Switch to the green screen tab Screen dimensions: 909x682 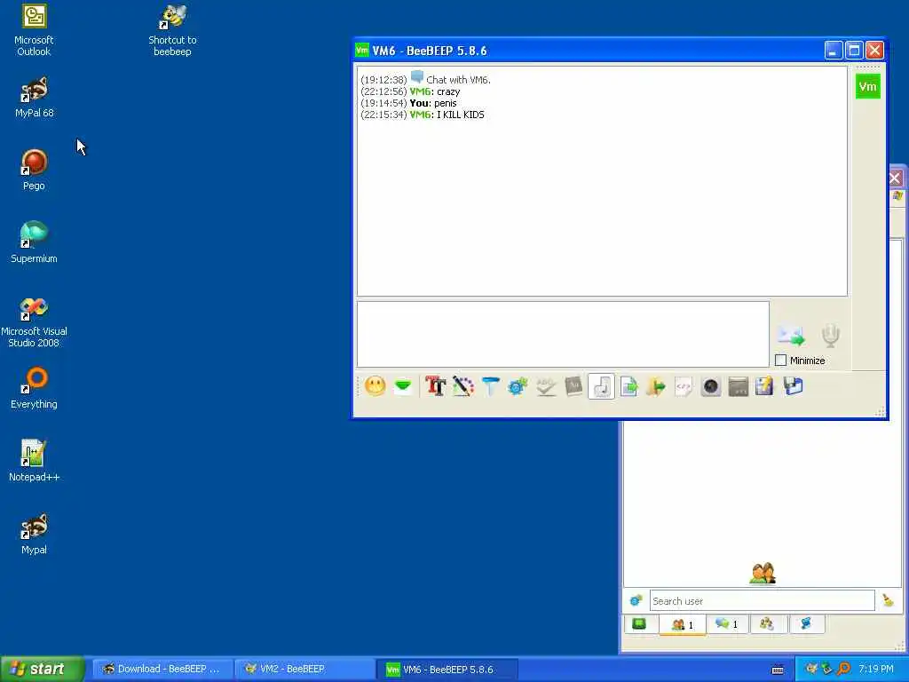pyautogui.click(x=639, y=624)
